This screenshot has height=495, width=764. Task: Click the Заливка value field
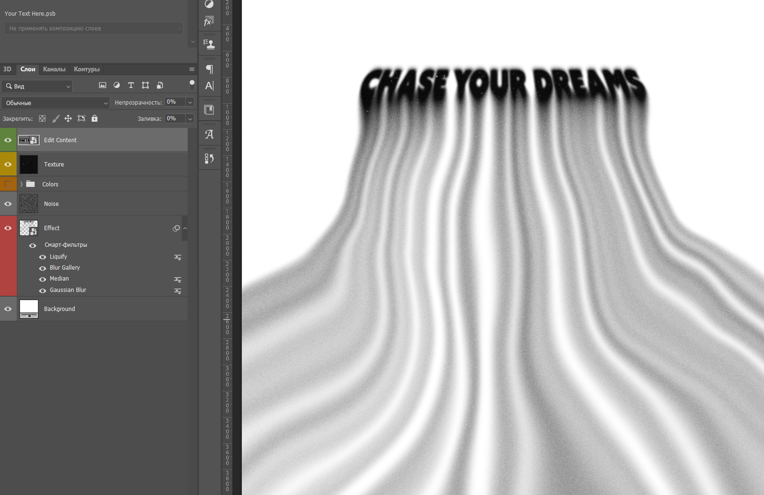click(x=175, y=119)
